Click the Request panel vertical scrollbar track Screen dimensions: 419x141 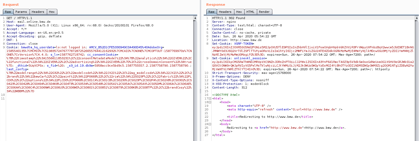(195, 80)
